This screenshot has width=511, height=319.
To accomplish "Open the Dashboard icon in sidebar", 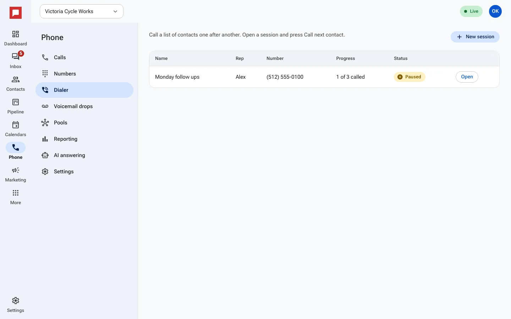I will coord(16,34).
